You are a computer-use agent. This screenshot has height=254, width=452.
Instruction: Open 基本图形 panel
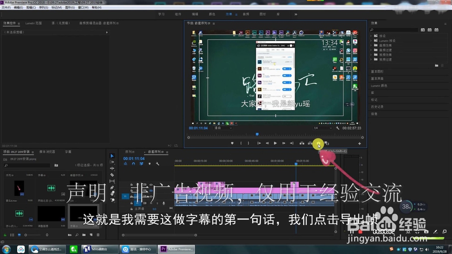coord(377,71)
